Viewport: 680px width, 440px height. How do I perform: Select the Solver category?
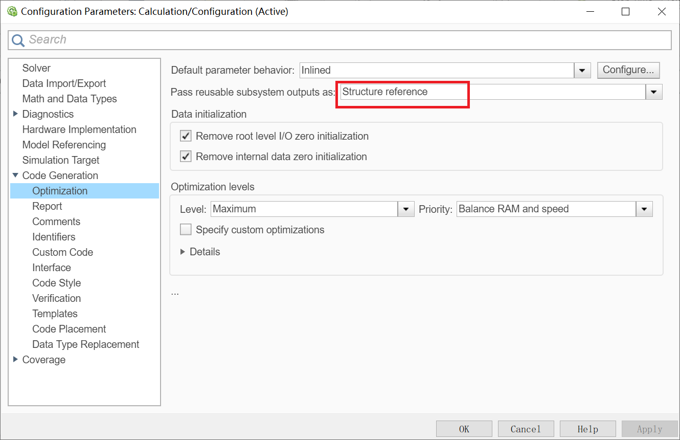point(36,68)
